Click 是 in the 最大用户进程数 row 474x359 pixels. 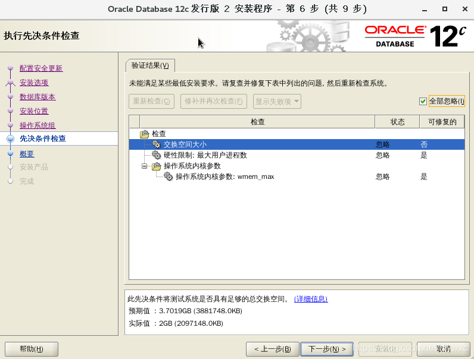pos(424,155)
